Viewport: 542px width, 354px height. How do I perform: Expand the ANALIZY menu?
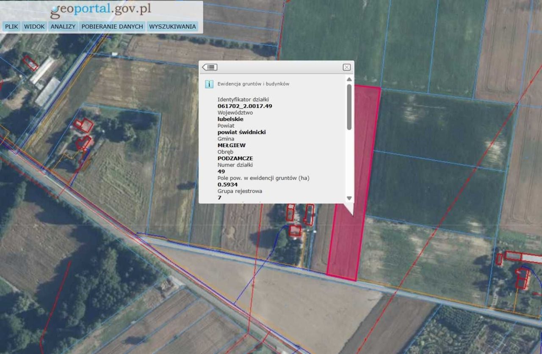(x=63, y=26)
